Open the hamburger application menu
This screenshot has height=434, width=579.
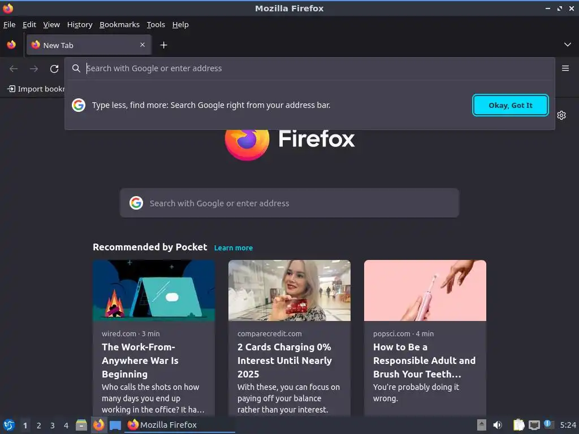pos(565,68)
